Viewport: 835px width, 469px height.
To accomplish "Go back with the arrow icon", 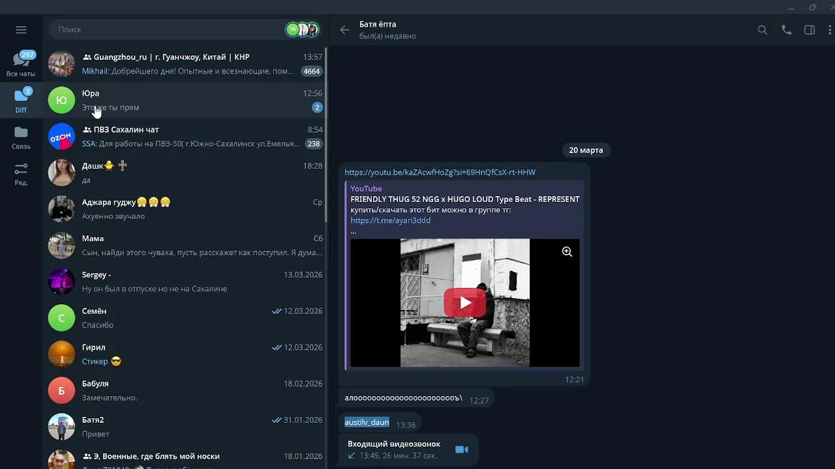I will (x=344, y=30).
